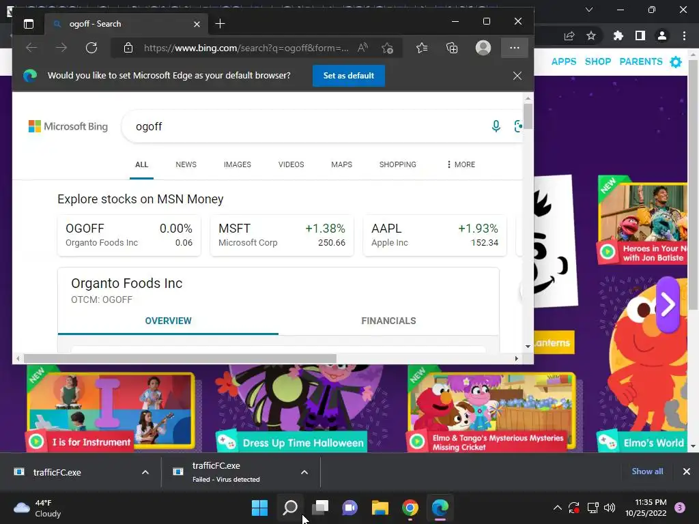
Task: Select the OVERVIEW tab for Organto Foods
Action: pos(168,321)
